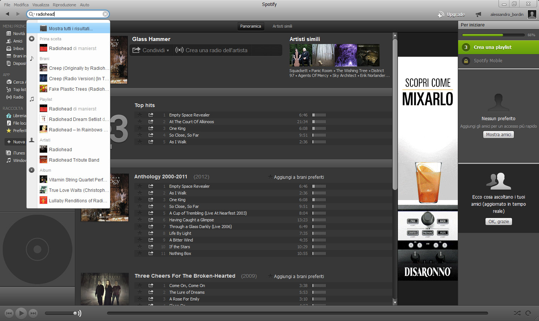This screenshot has width=539, height=321.
Task: Open Inbox in sidebar
Action: tap(15, 49)
